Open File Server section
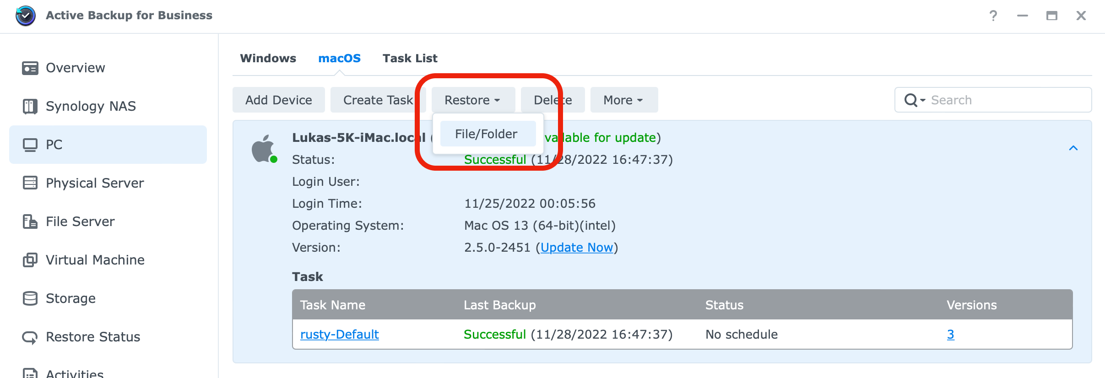Screen dimensions: 1105x378 (x=108, y=221)
